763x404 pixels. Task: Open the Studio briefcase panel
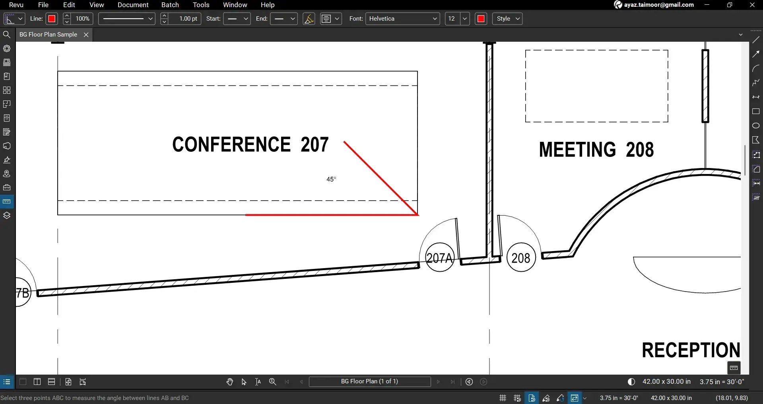pos(7,188)
